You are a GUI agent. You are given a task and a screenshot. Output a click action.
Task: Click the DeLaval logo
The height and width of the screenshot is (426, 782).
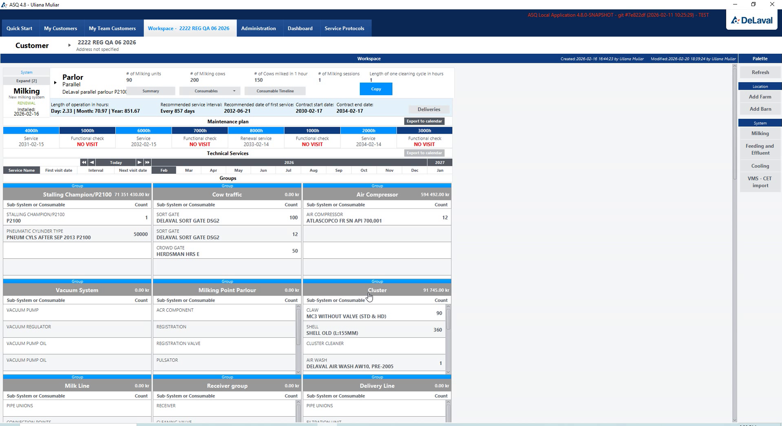(x=752, y=20)
